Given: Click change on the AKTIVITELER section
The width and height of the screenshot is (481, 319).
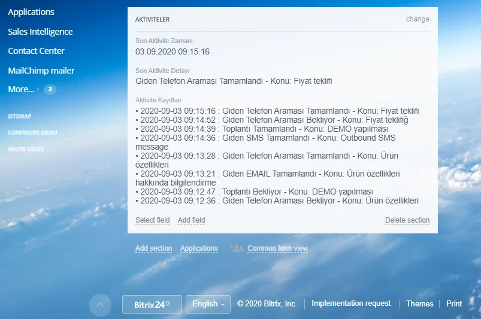Looking at the screenshot, I should click(x=418, y=19).
